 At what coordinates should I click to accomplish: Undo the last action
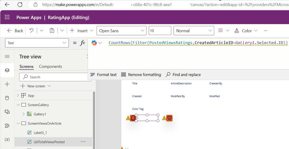point(32,31)
